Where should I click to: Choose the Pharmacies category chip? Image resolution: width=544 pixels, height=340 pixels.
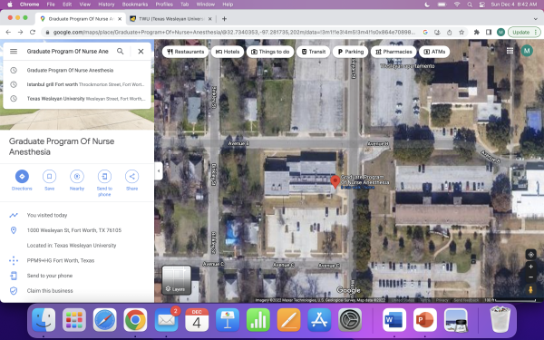393,52
